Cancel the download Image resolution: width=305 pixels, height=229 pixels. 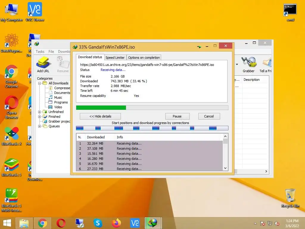[209, 116]
